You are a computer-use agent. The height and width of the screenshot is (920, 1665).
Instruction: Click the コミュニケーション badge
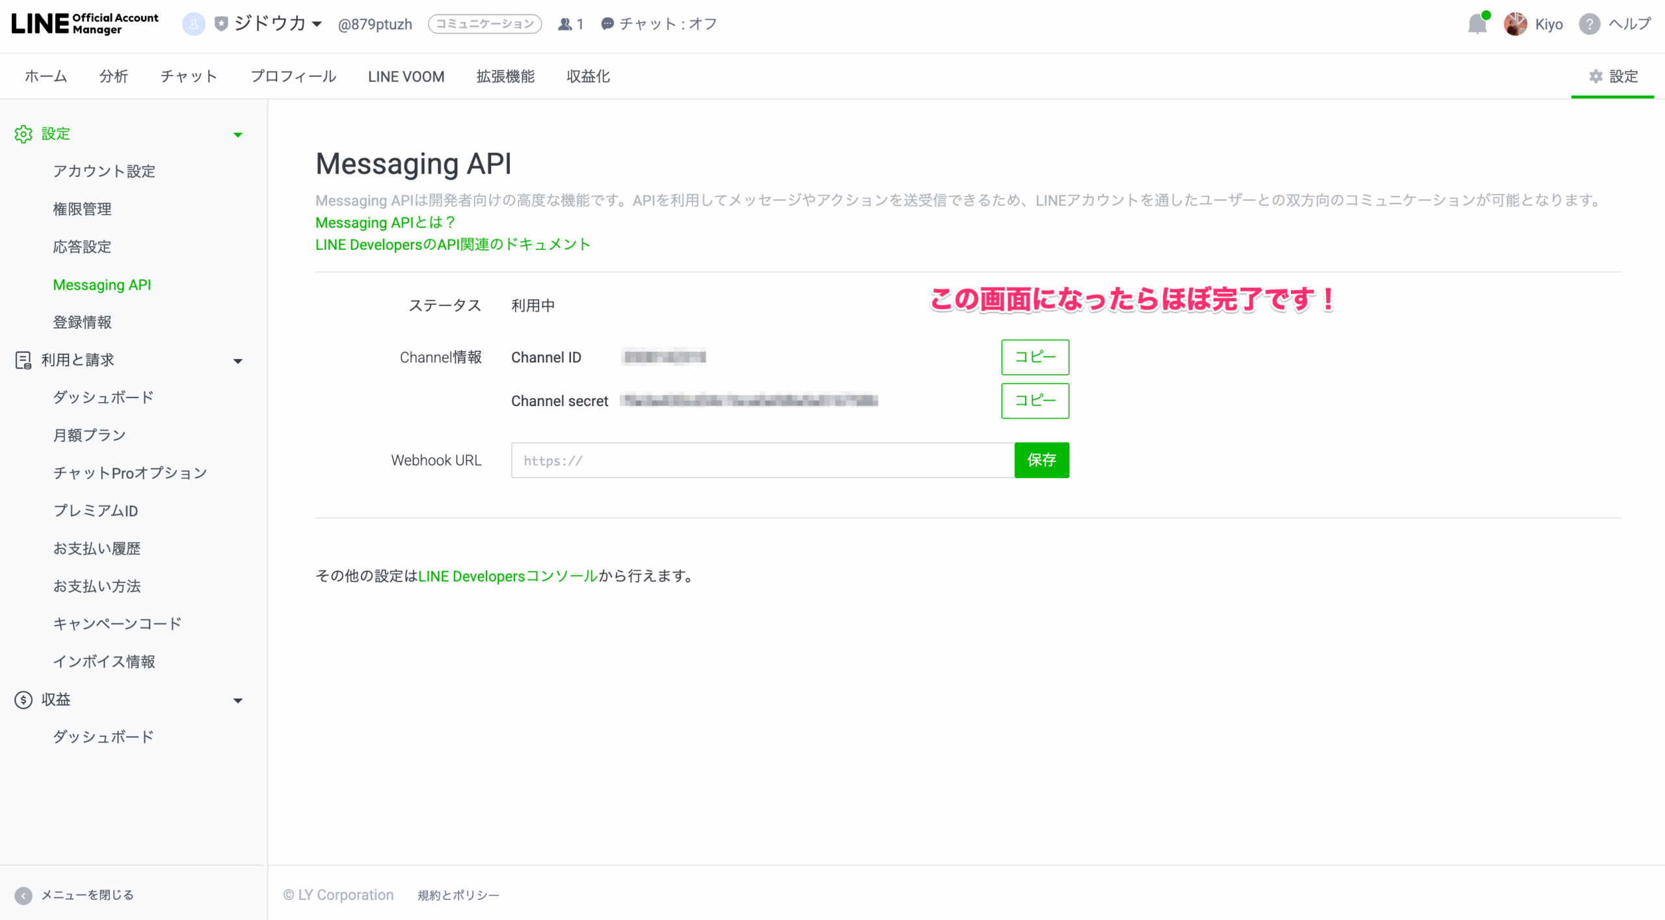tap(485, 24)
